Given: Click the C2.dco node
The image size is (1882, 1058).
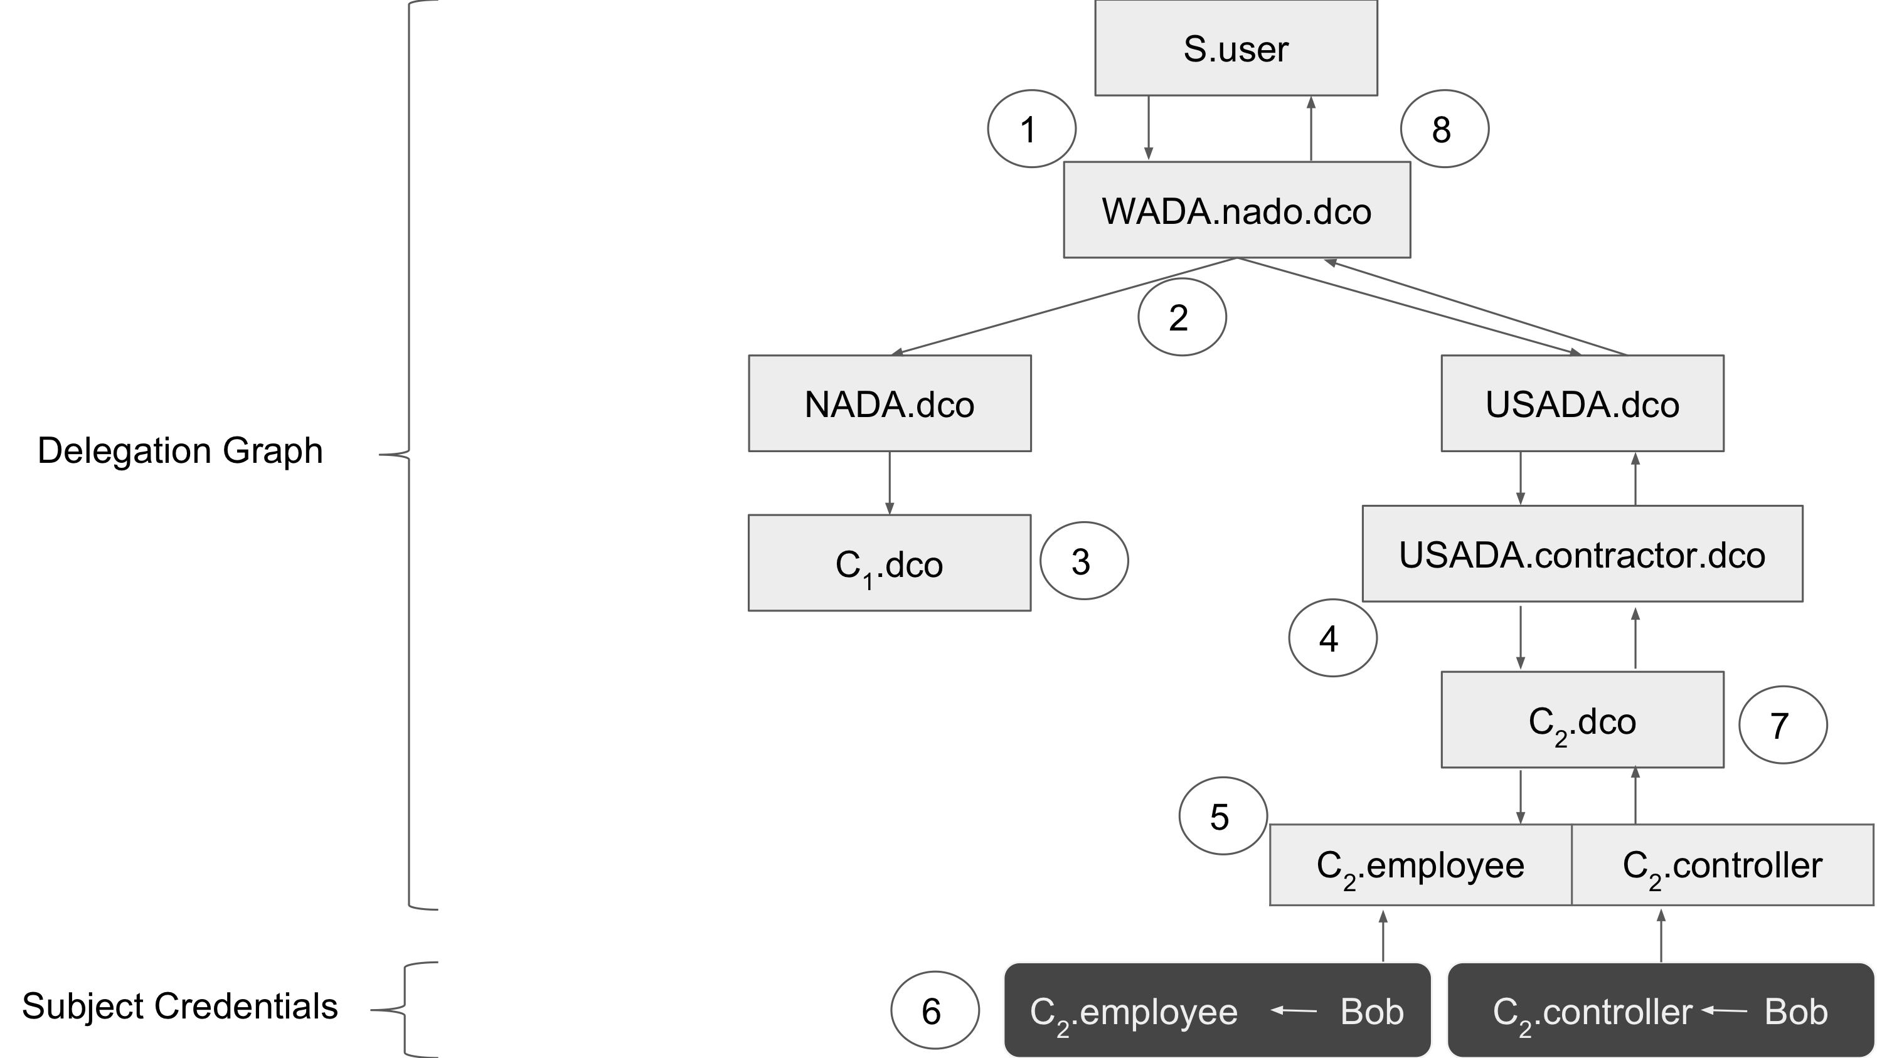Looking at the screenshot, I should pyautogui.click(x=1582, y=721).
